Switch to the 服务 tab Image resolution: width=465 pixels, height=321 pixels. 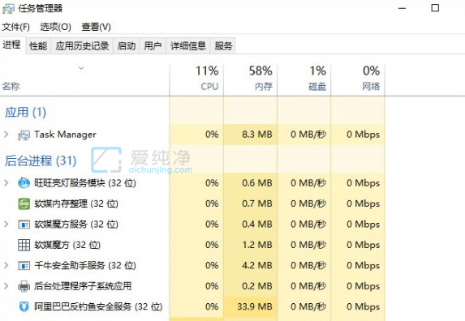(x=223, y=46)
